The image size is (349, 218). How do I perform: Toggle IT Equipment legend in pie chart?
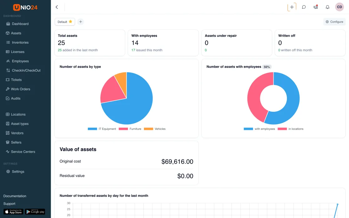coord(102,129)
